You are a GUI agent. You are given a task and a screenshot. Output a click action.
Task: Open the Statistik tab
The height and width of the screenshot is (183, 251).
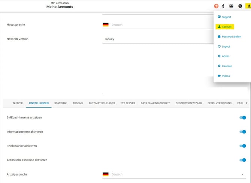pyautogui.click(x=60, y=103)
